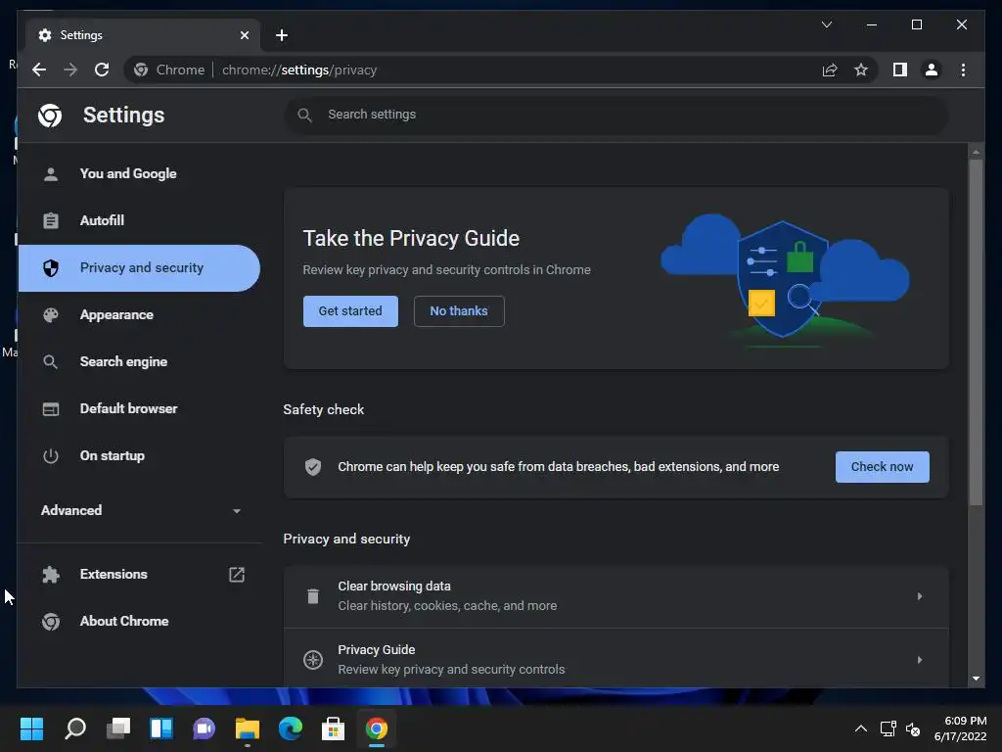Open File Explorer from taskbar
Screen dimensions: 1002x752
click(248, 728)
